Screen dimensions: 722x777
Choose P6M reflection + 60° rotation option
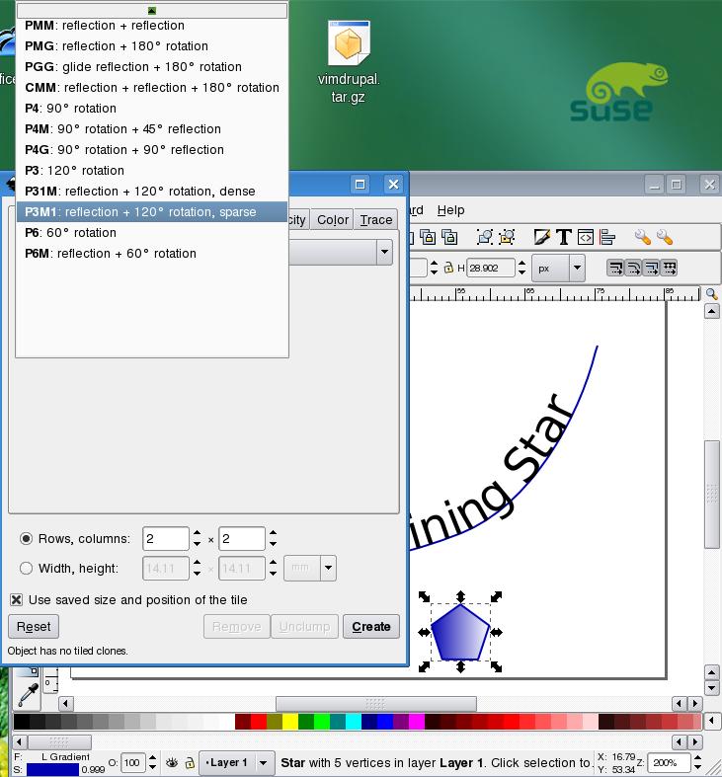point(111,254)
